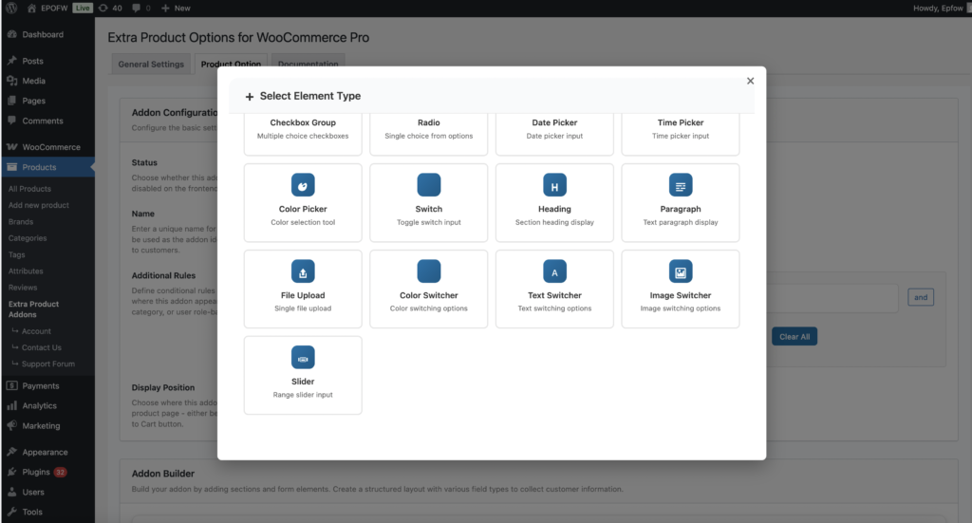Open the New content menu in admin bar
This screenshot has height=523, width=972.
pos(176,8)
